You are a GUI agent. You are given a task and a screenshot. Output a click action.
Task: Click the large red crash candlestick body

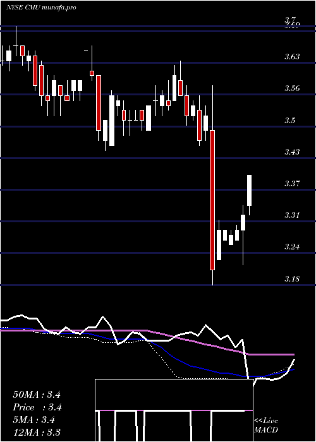pos(212,200)
